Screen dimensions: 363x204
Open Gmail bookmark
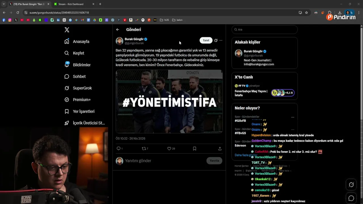coord(83,20)
